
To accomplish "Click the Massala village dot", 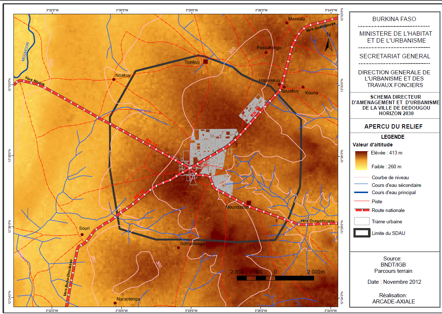I will click(x=287, y=23).
